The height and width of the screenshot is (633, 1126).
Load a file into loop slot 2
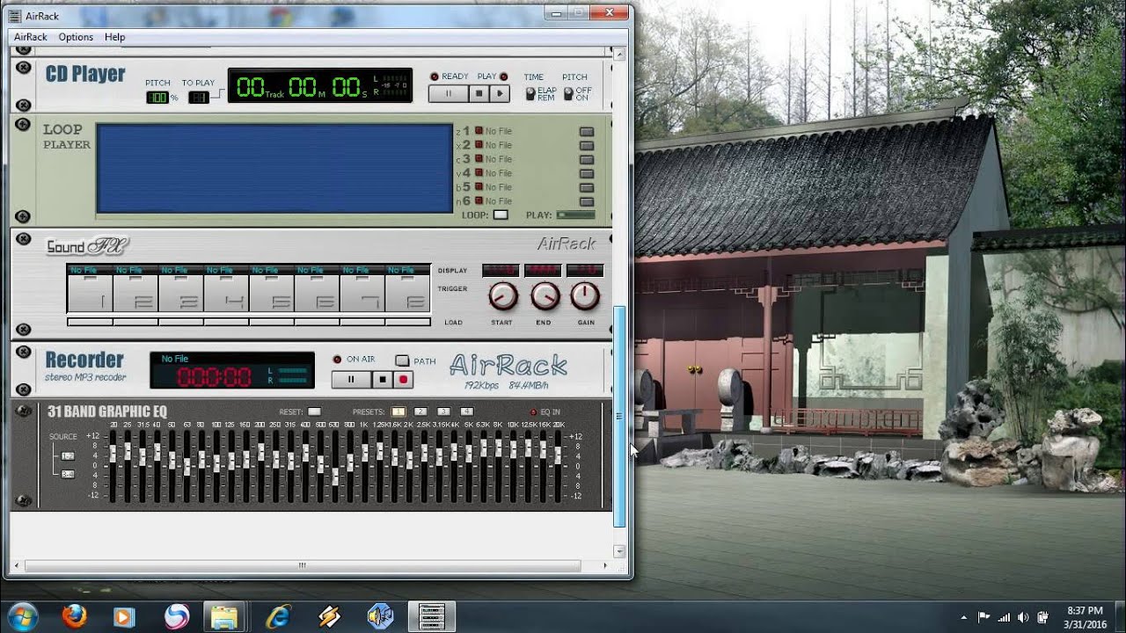click(x=587, y=146)
